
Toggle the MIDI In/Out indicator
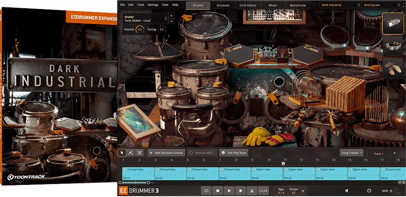pyautogui.click(x=398, y=191)
